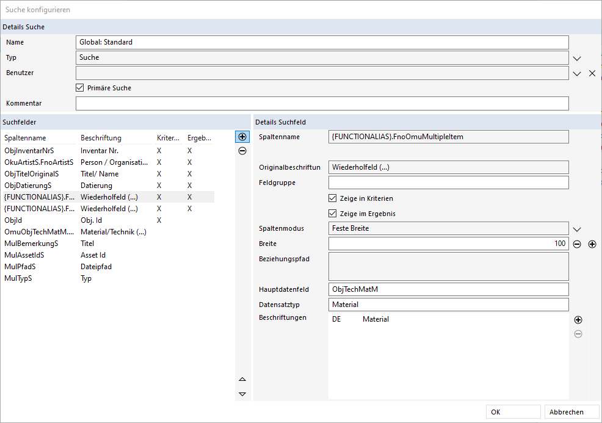
Task: Click the minus icon to remove the search field
Action: click(242, 151)
